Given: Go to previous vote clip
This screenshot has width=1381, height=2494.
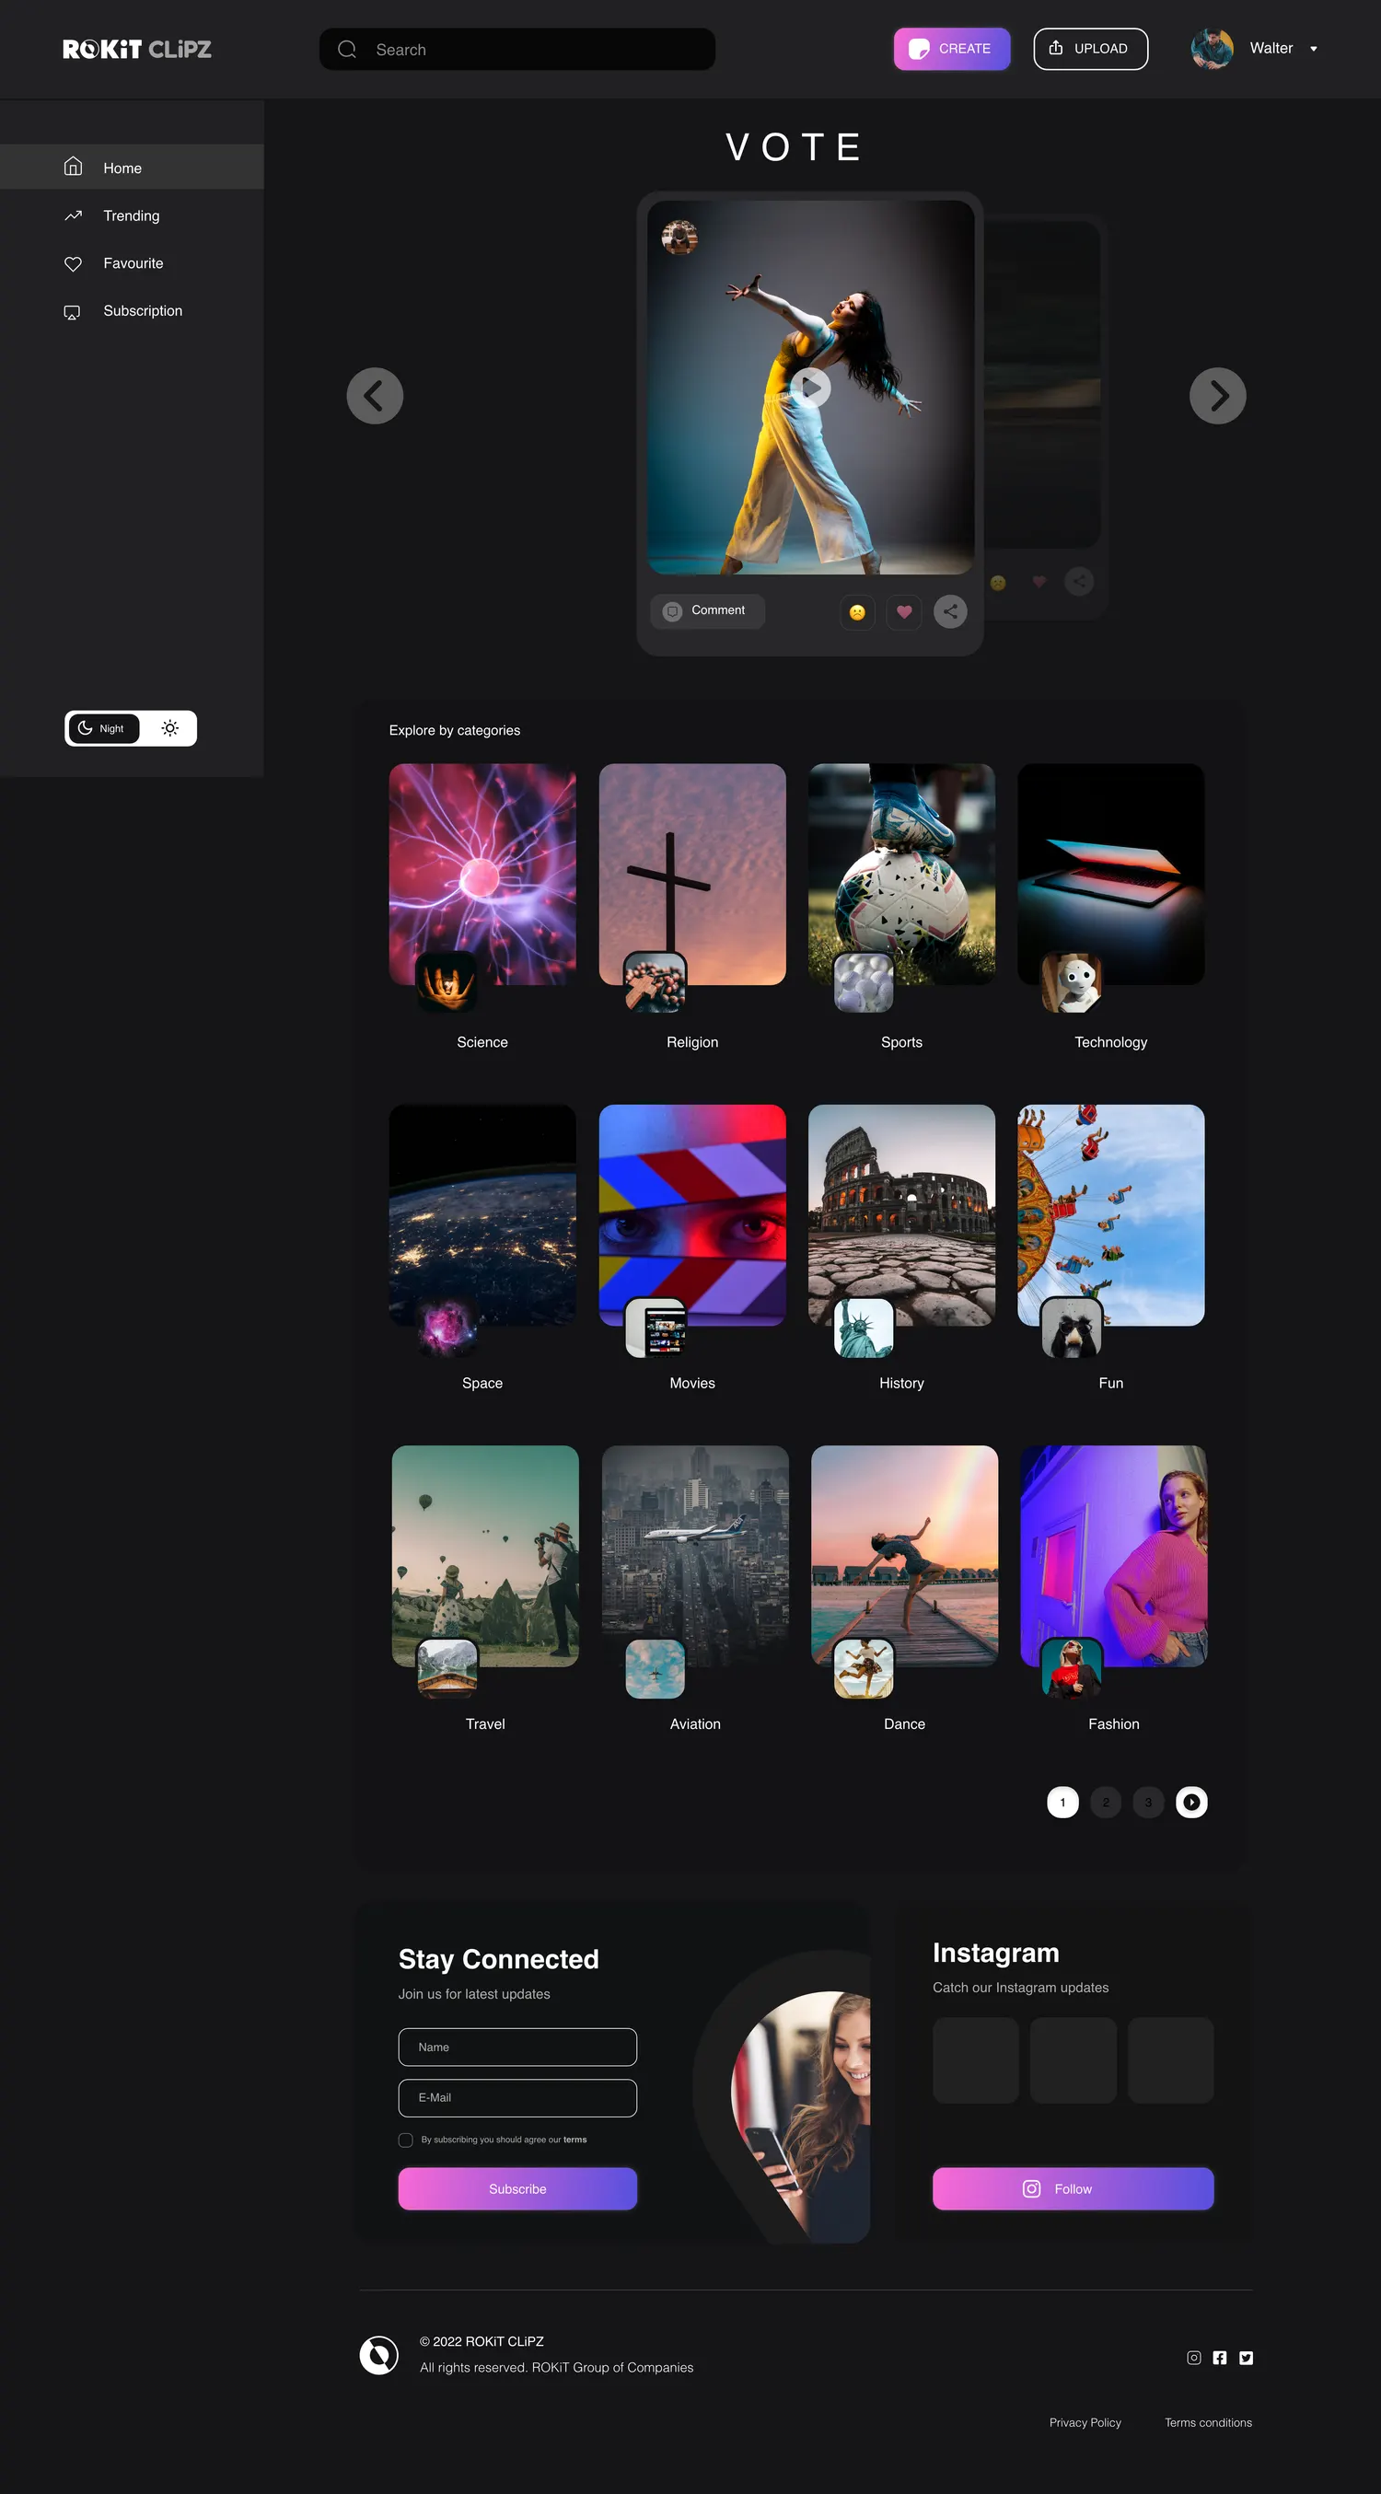Looking at the screenshot, I should pos(375,395).
